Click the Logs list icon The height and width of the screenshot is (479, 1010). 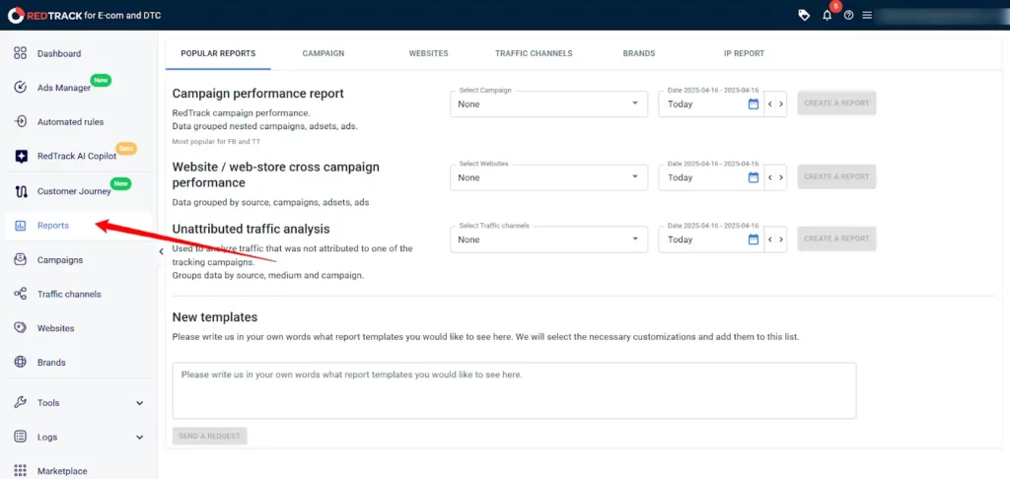(20, 438)
